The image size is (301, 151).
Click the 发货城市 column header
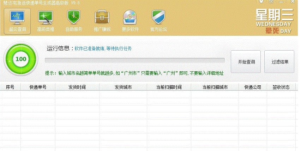123,87
